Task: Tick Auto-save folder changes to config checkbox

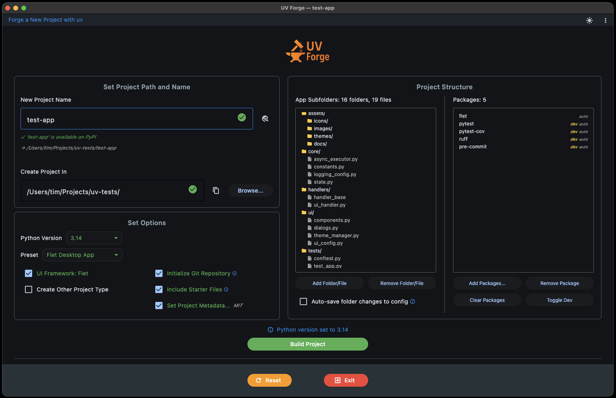Action: click(303, 302)
